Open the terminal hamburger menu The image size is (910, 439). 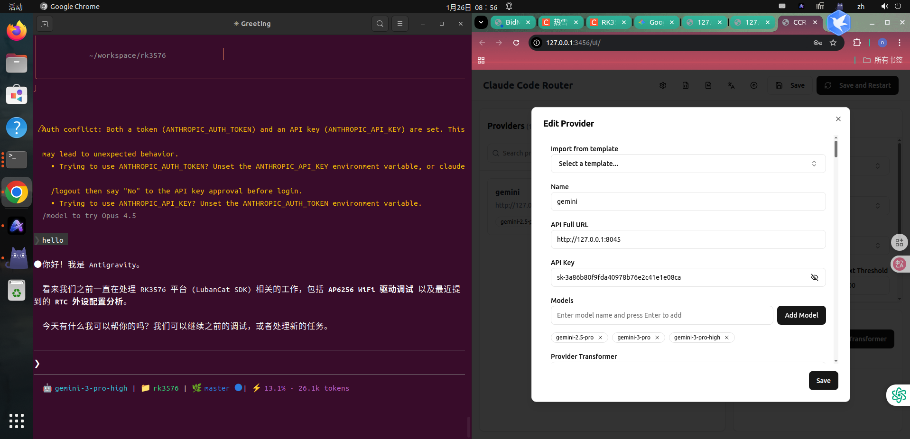click(x=400, y=24)
